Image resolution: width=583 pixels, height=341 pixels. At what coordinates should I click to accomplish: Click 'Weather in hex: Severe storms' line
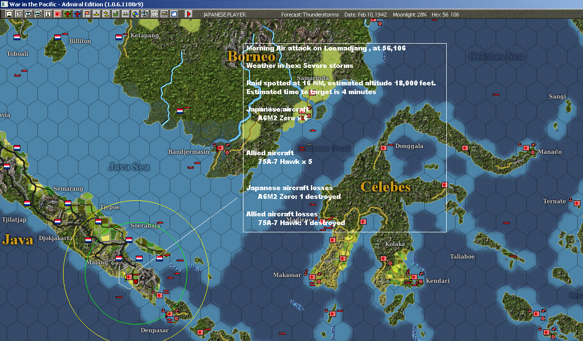point(300,65)
